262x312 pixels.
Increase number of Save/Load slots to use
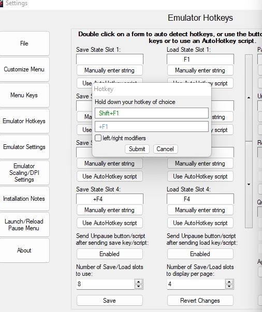(x=138, y=282)
